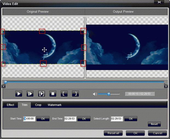Viewport: 170px width, 139px height.
Task: Mute audio via the speaker icon
Action: [x=95, y=94]
